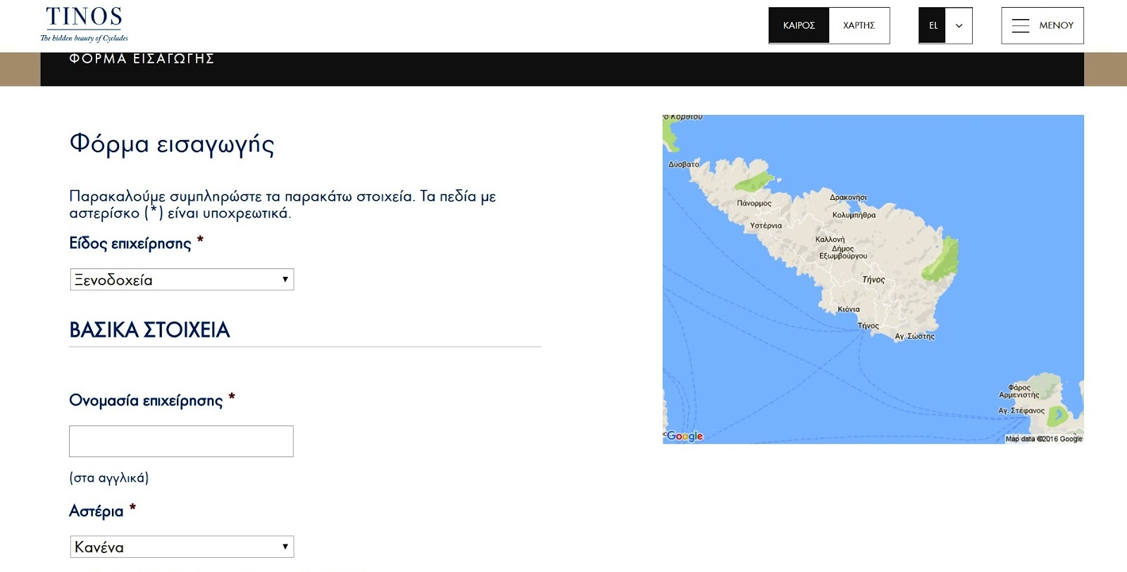
Task: Expand the language chevron arrow
Action: point(959,26)
